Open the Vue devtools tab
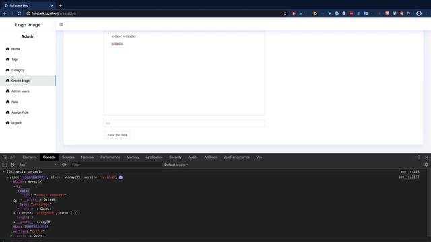Image resolution: width=431 pixels, height=242 pixels. point(259,157)
